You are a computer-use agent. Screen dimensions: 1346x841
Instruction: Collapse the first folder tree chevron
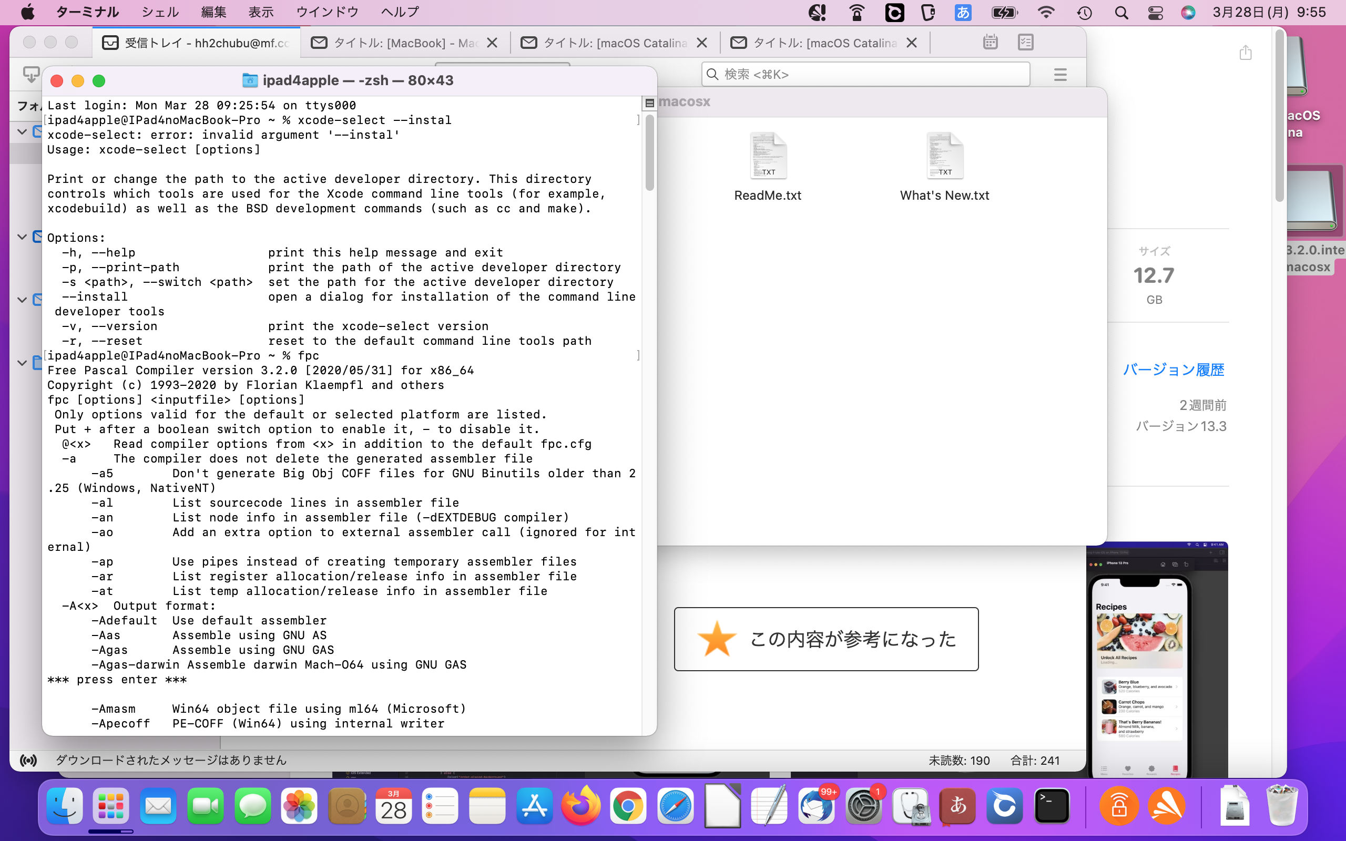(22, 132)
